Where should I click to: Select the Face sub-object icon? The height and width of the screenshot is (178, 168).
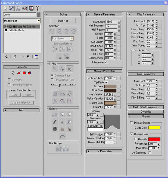(x=19, y=73)
